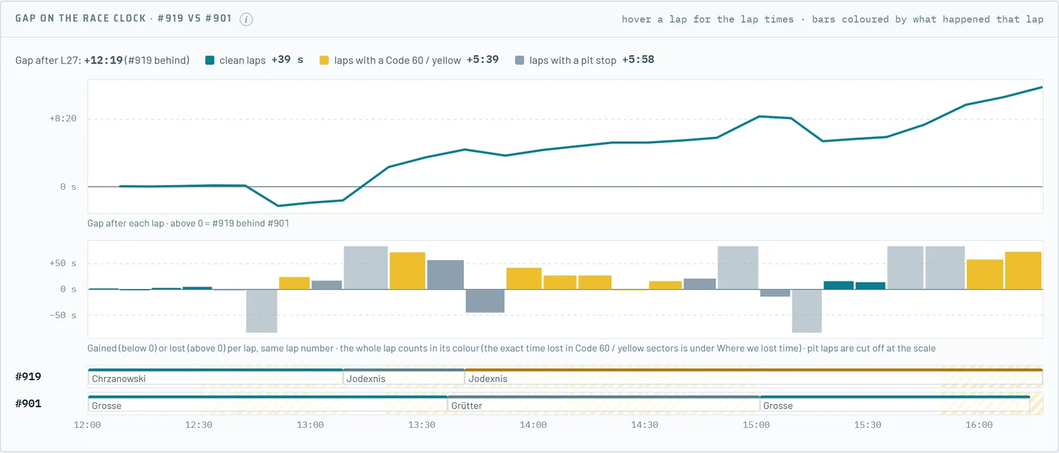The height and width of the screenshot is (453, 1059).
Task: Open the info icon beside the panel title
Action: coord(246,19)
